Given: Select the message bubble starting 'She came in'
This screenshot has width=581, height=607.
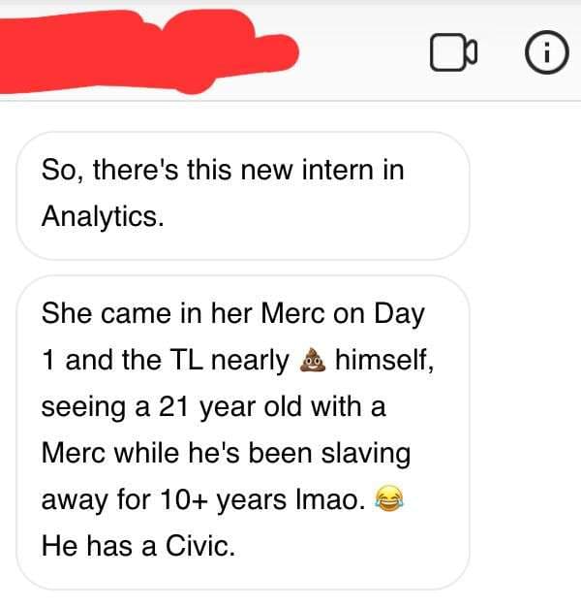Looking at the screenshot, I should coord(243,432).
